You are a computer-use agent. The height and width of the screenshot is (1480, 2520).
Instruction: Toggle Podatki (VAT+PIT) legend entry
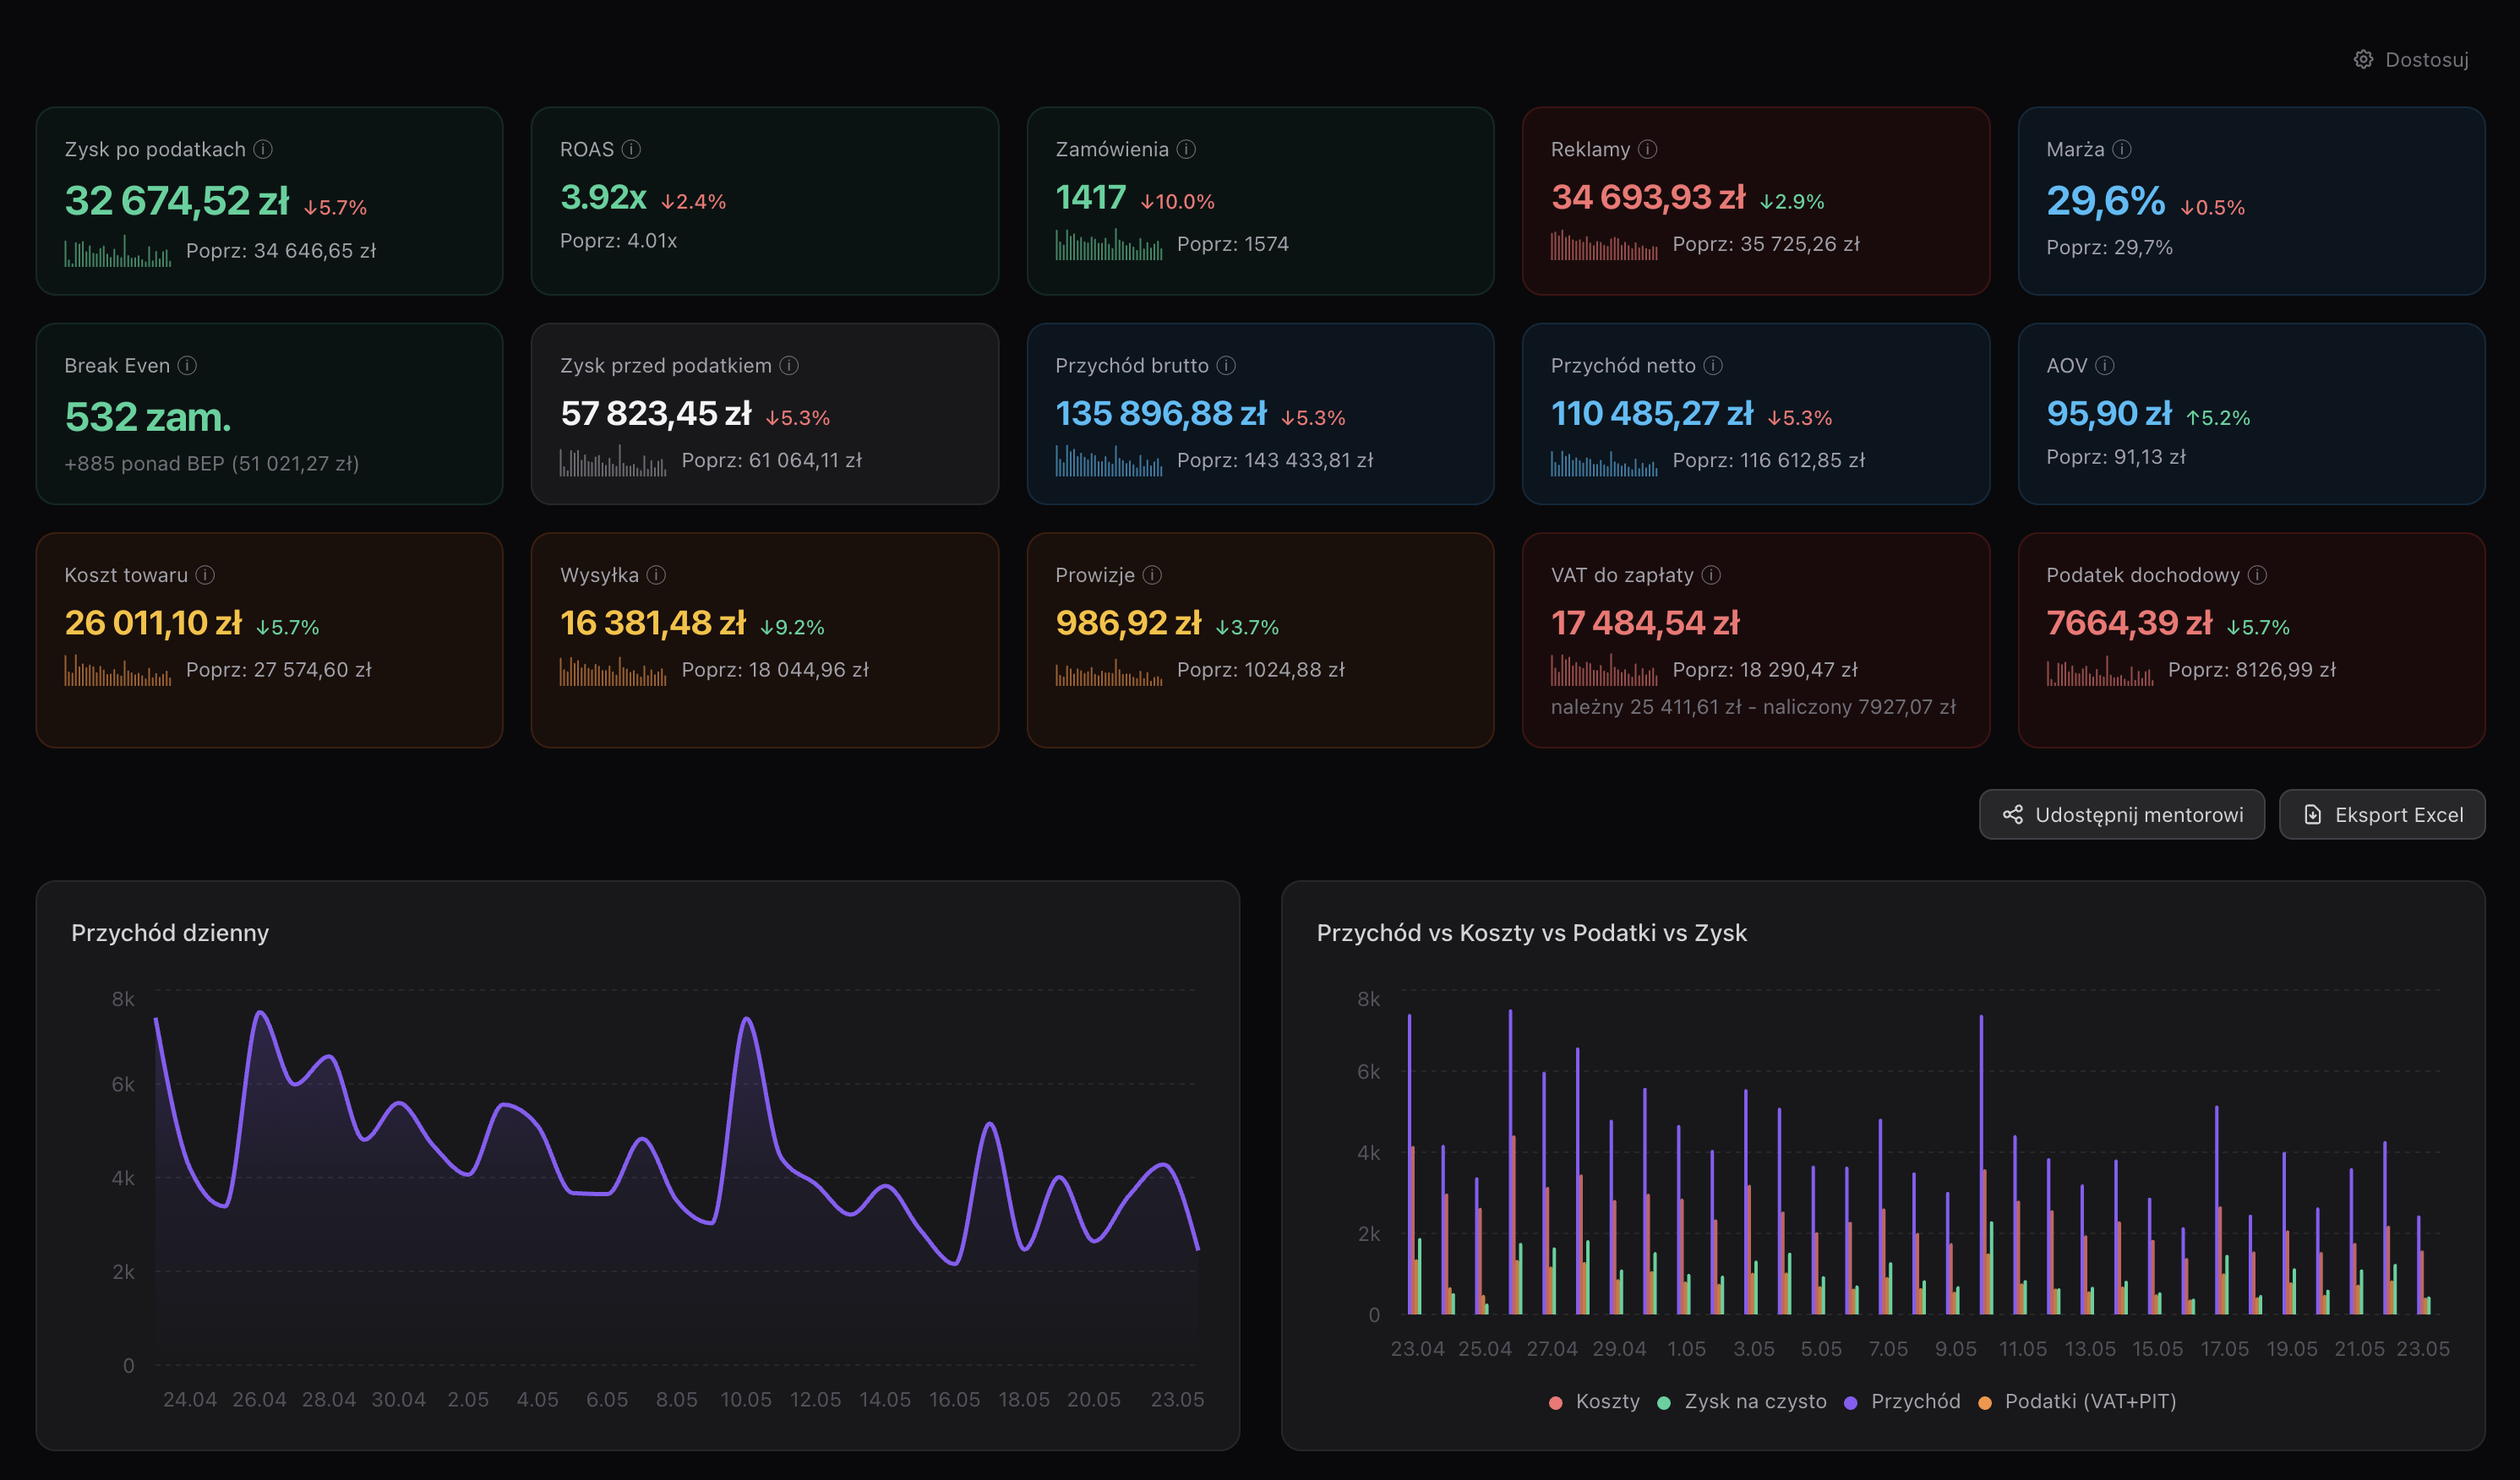click(2077, 1401)
